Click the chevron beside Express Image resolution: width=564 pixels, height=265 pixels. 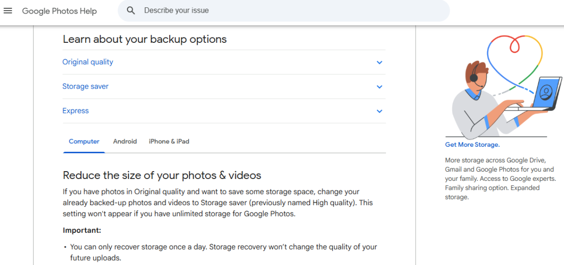[379, 111]
